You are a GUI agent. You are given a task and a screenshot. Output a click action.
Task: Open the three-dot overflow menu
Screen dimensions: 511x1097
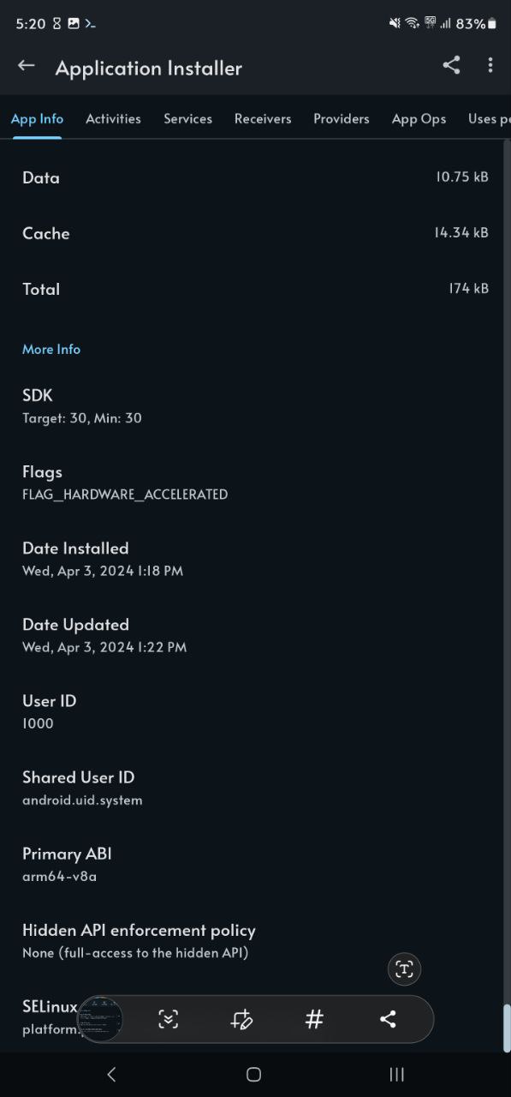(490, 65)
